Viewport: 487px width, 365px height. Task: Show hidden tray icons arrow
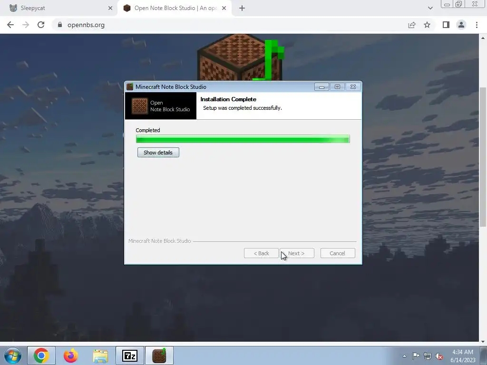[404, 356]
